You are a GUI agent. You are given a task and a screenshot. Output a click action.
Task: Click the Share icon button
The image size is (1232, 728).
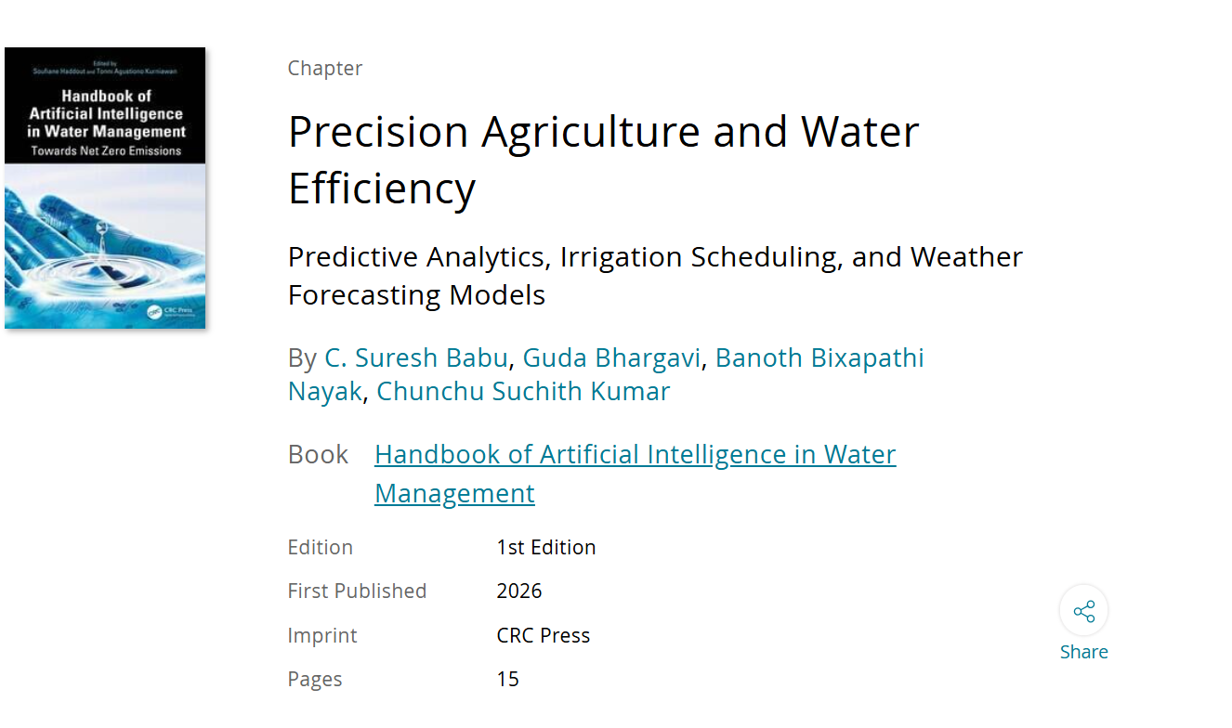(x=1083, y=611)
